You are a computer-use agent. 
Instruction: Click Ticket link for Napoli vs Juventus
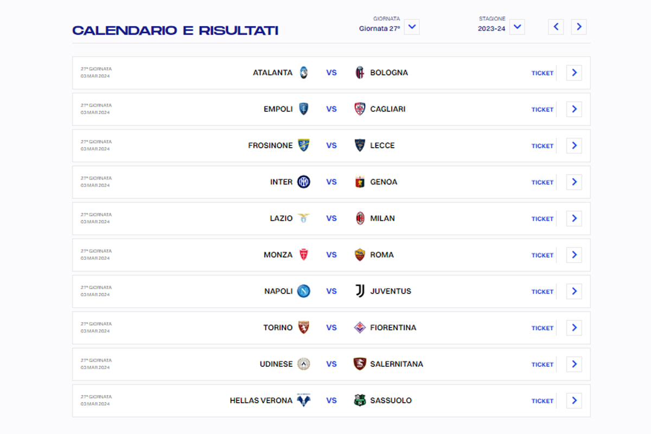(x=542, y=291)
